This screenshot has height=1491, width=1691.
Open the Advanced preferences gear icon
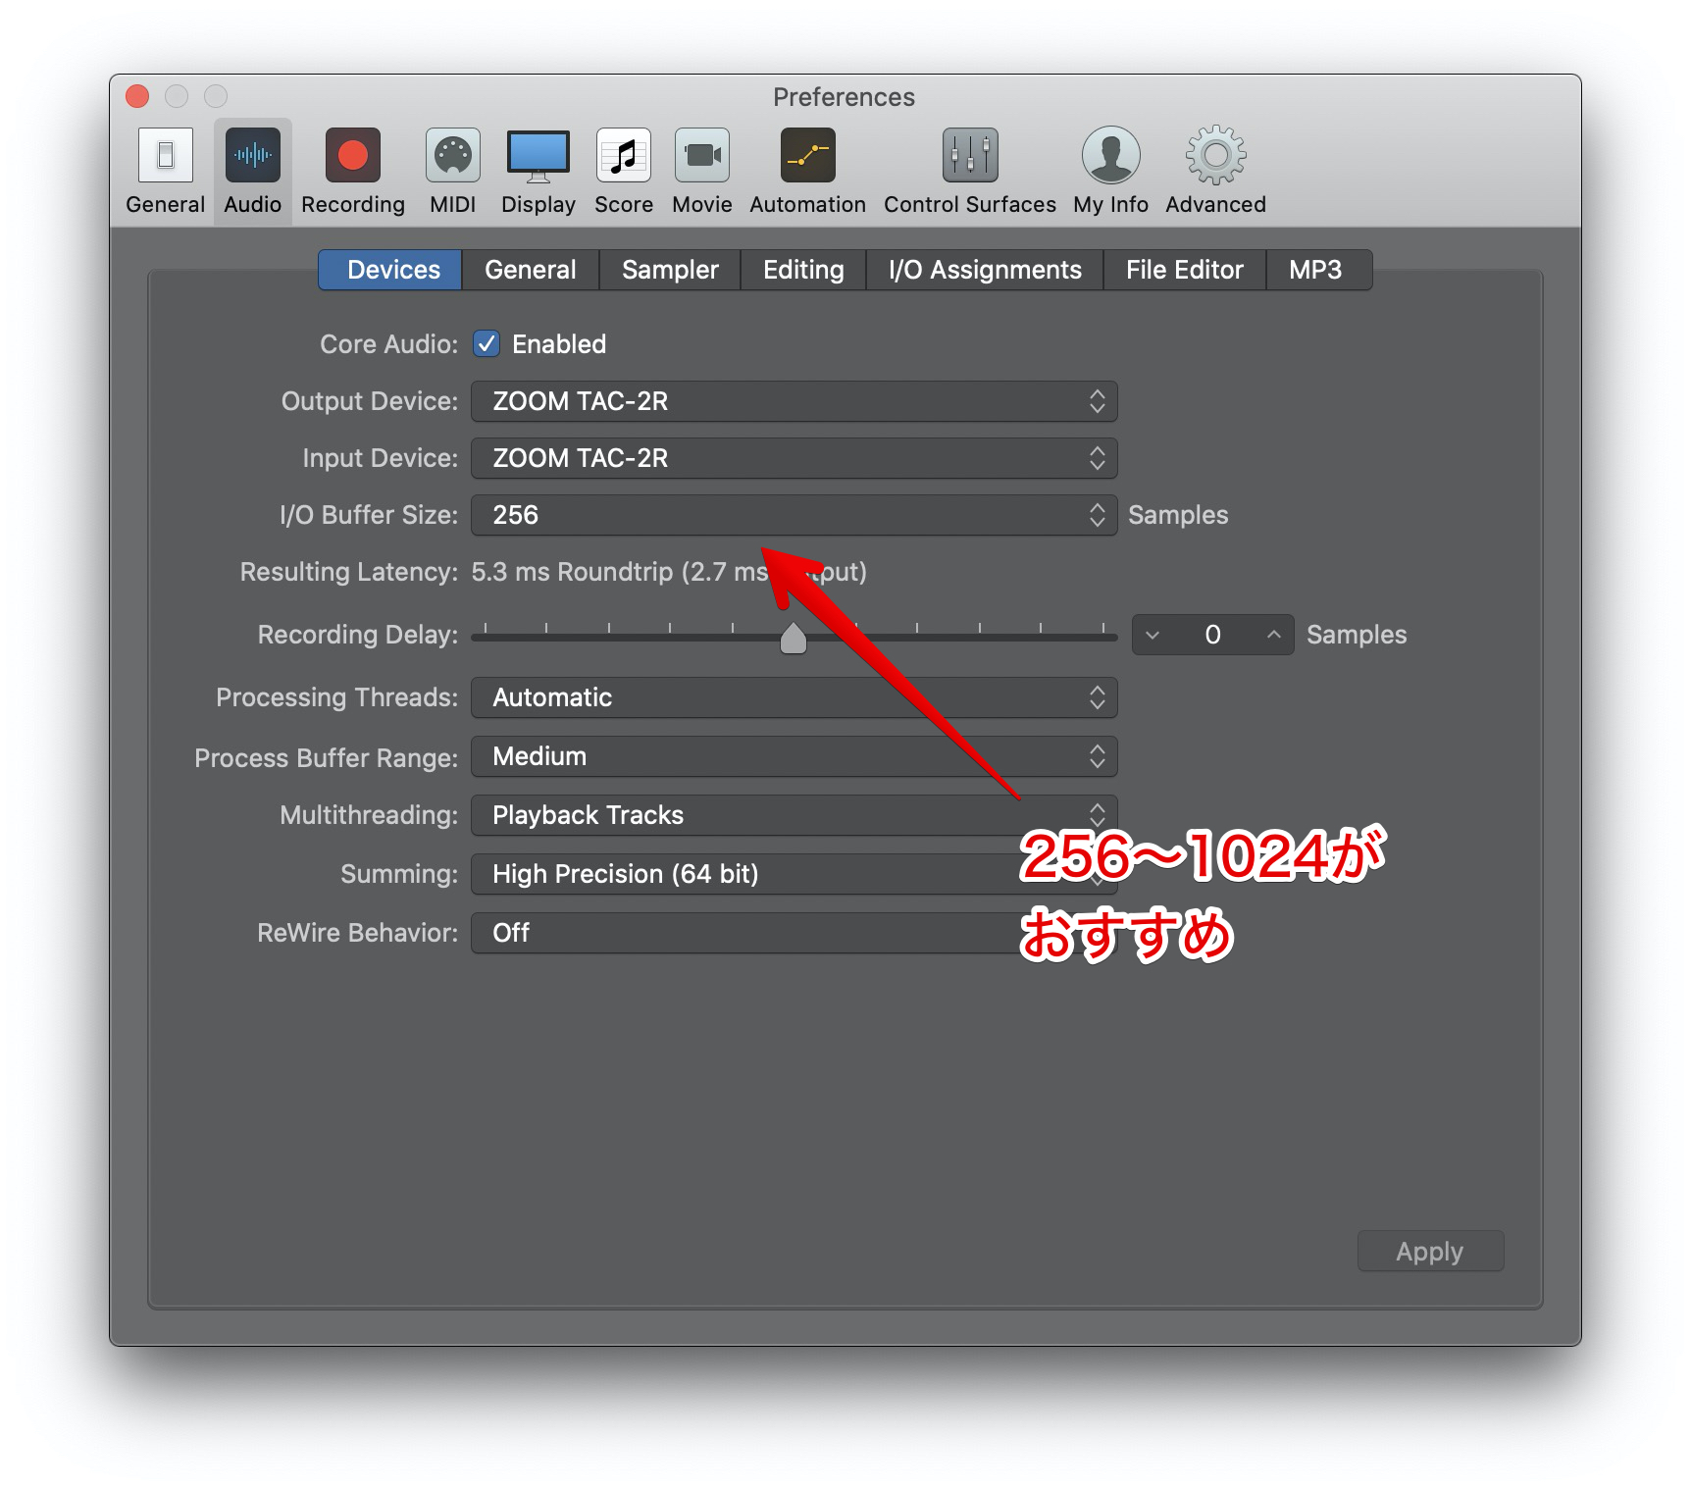point(1215,157)
